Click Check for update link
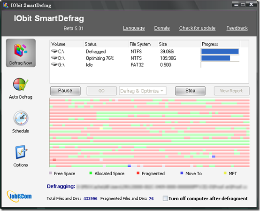This screenshot has width=260, height=211. (197, 28)
